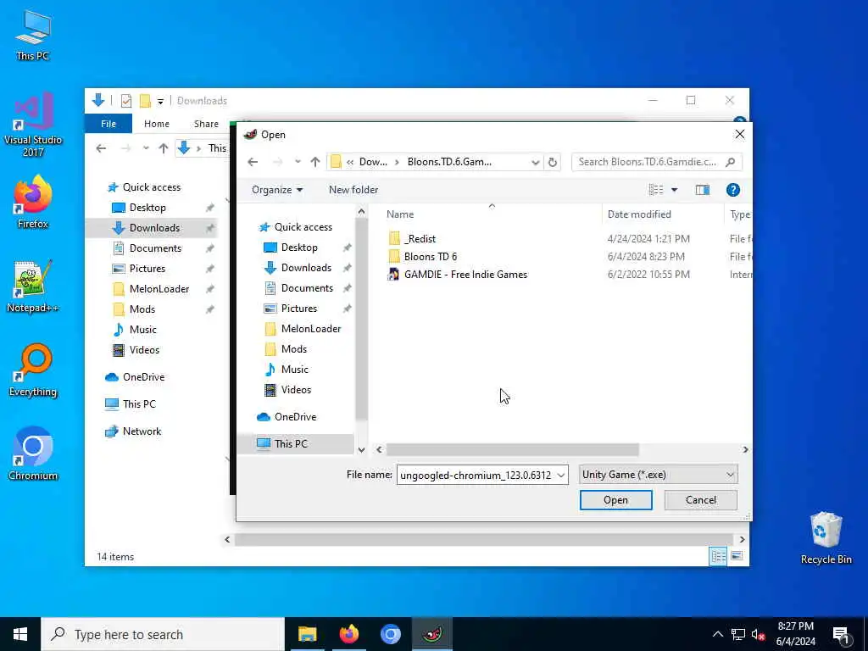Show hidden tray icons chevron
The image size is (868, 651).
pyautogui.click(x=717, y=634)
